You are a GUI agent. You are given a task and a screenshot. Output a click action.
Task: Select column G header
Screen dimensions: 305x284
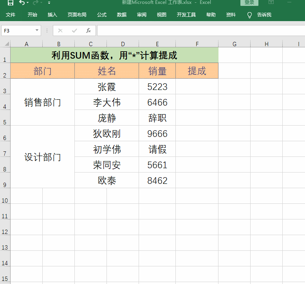(x=235, y=44)
